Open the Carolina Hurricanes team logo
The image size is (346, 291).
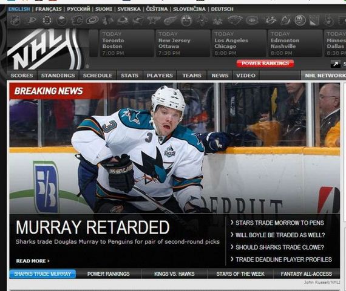point(92,21)
